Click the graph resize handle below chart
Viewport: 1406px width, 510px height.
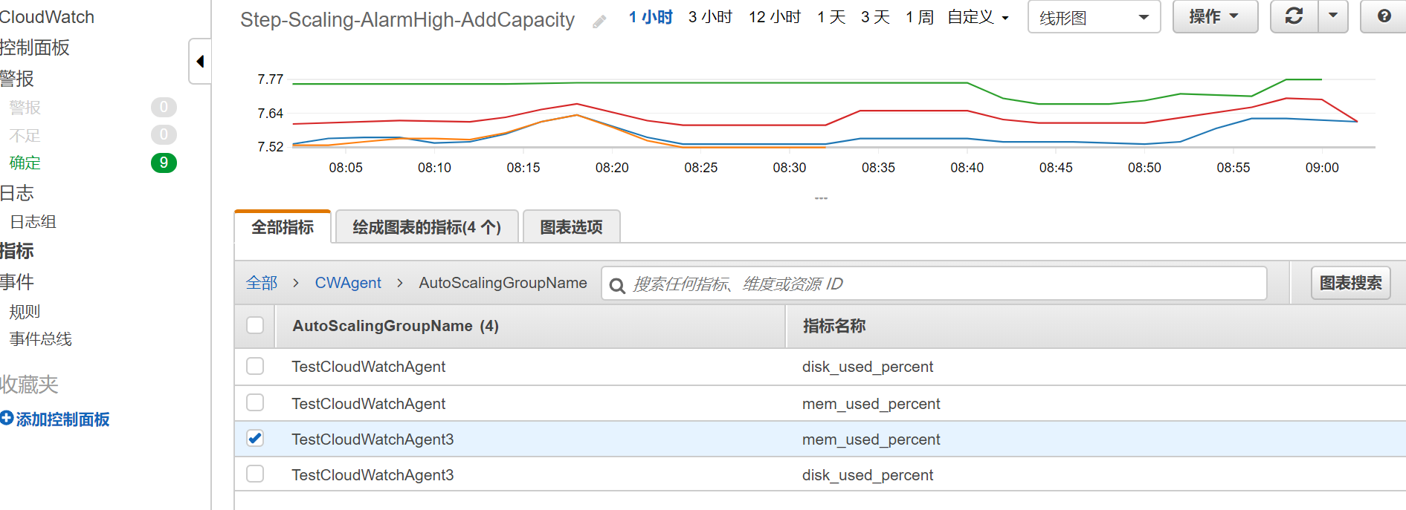821,198
